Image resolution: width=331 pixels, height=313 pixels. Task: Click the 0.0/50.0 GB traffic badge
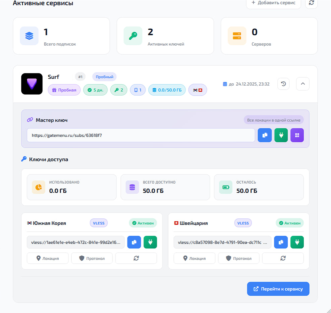click(x=167, y=90)
